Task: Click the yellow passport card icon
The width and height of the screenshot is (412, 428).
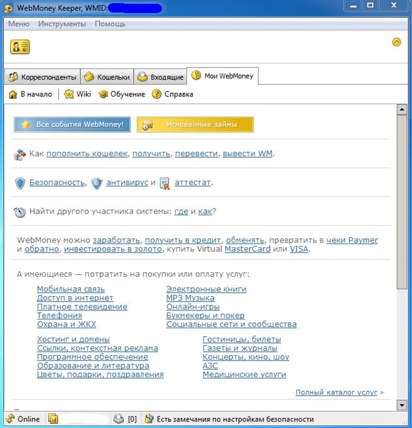Action: pos(19,47)
